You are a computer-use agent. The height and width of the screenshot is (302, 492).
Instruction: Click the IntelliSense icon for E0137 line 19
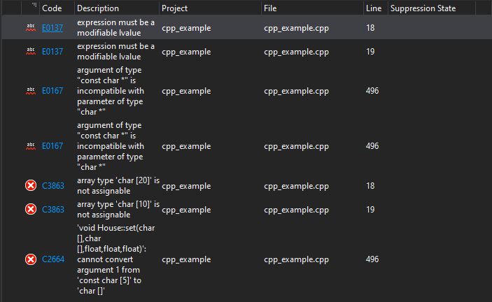pyautogui.click(x=31, y=51)
